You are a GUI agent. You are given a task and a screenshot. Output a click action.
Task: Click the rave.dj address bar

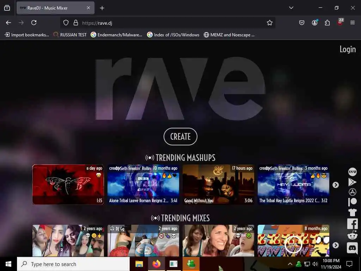click(167, 23)
